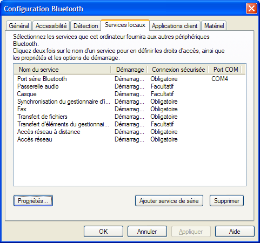Open the Accessibilité tab
This screenshot has width=260, height=243.
[x=51, y=26]
